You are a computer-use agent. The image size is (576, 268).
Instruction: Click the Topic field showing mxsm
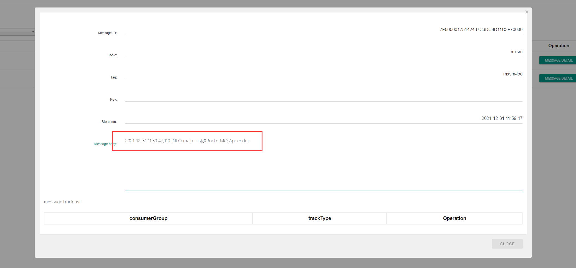point(324,52)
